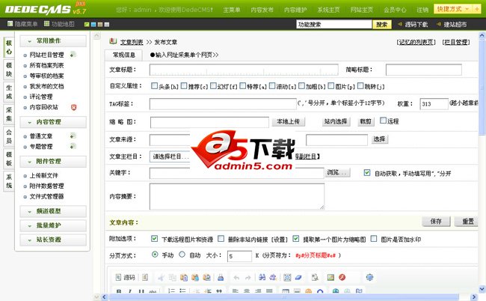Open the 请选择栏目 column dropdown
486x301 pixels.
tap(170, 156)
